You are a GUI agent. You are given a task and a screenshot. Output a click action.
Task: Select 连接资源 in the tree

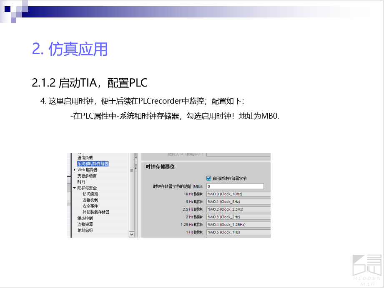click(85, 224)
